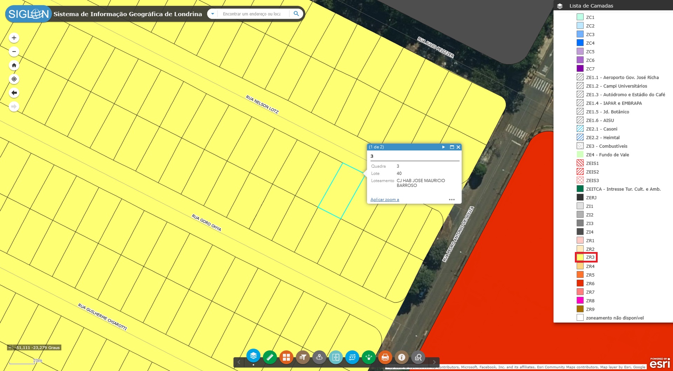Click the layers stack icon in panel header
Screen dimensions: 673x371
point(560,6)
